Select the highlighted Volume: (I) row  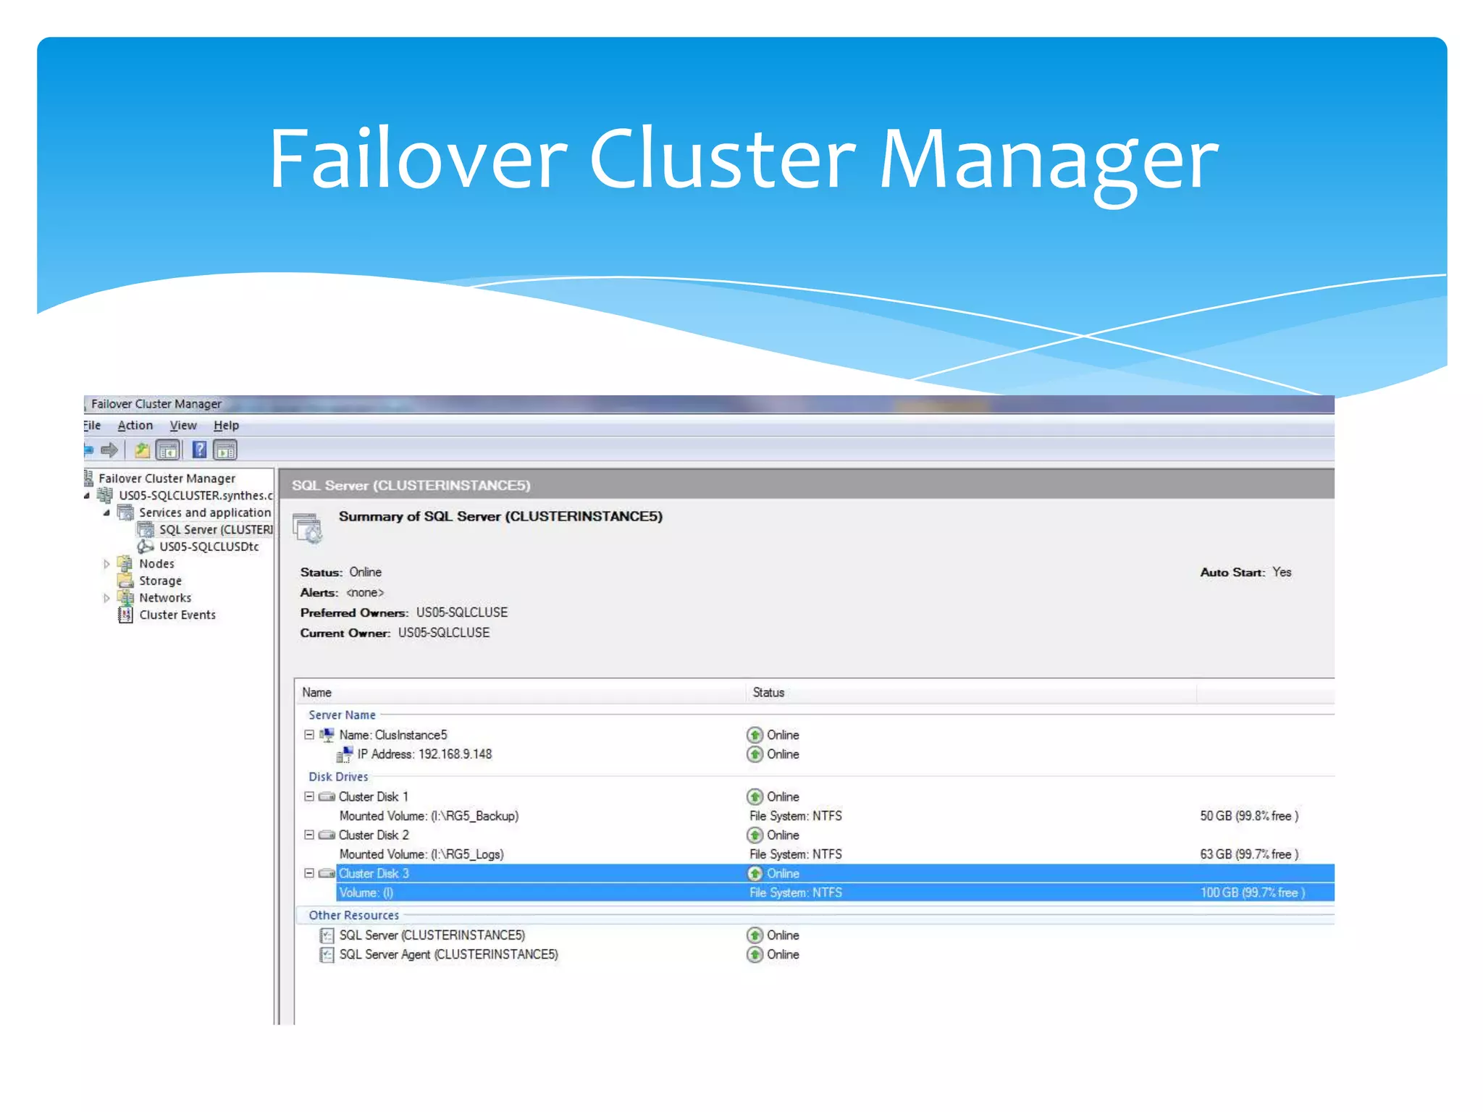(x=835, y=893)
